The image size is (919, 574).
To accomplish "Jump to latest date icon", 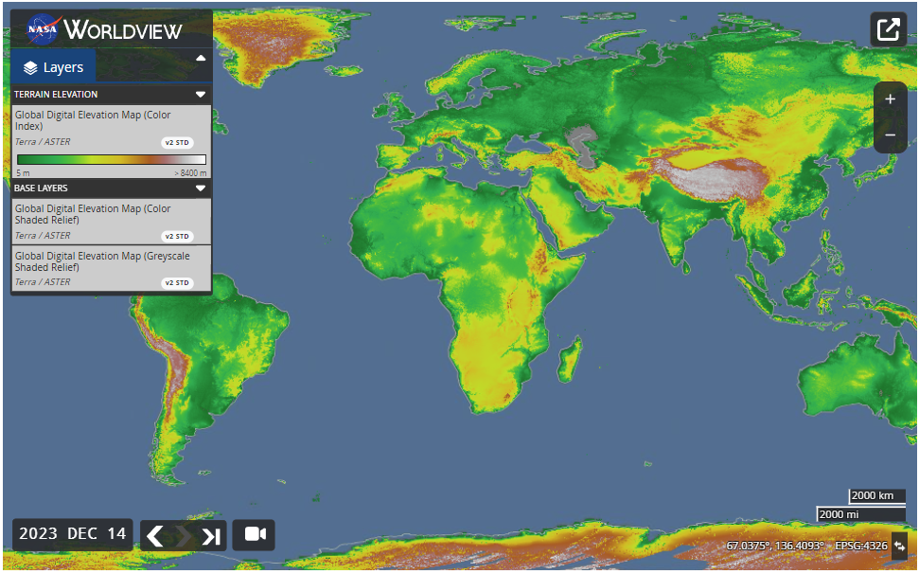I will (211, 536).
